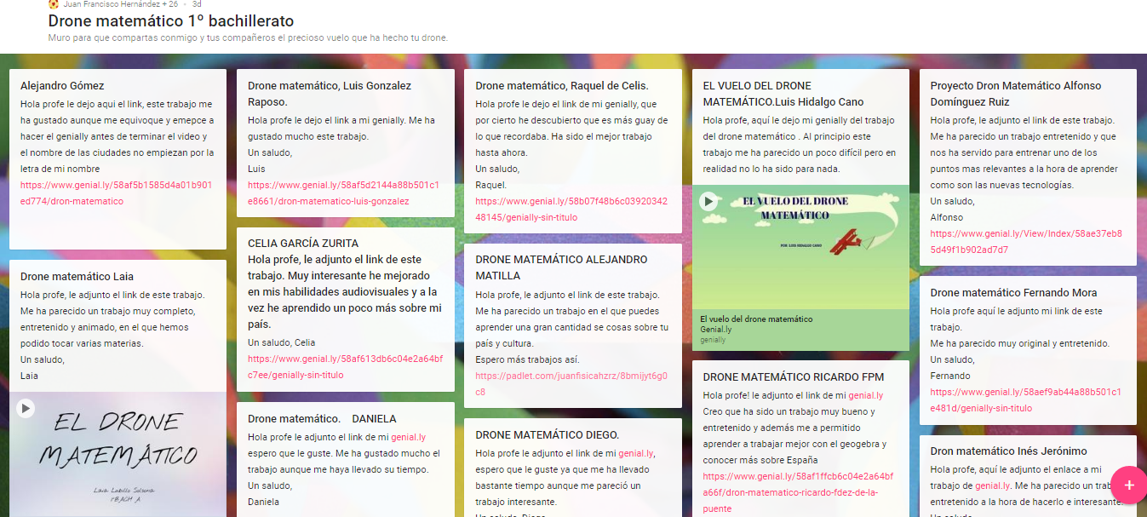Select the board title Drone matemático 1º bachillerato

tap(171, 21)
